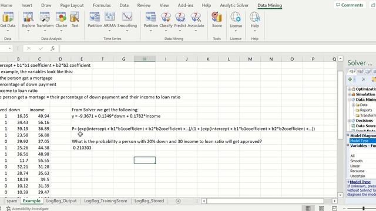Switch to Page Break Preview in status bar
This screenshot has width=376, height=211.
(334, 209)
